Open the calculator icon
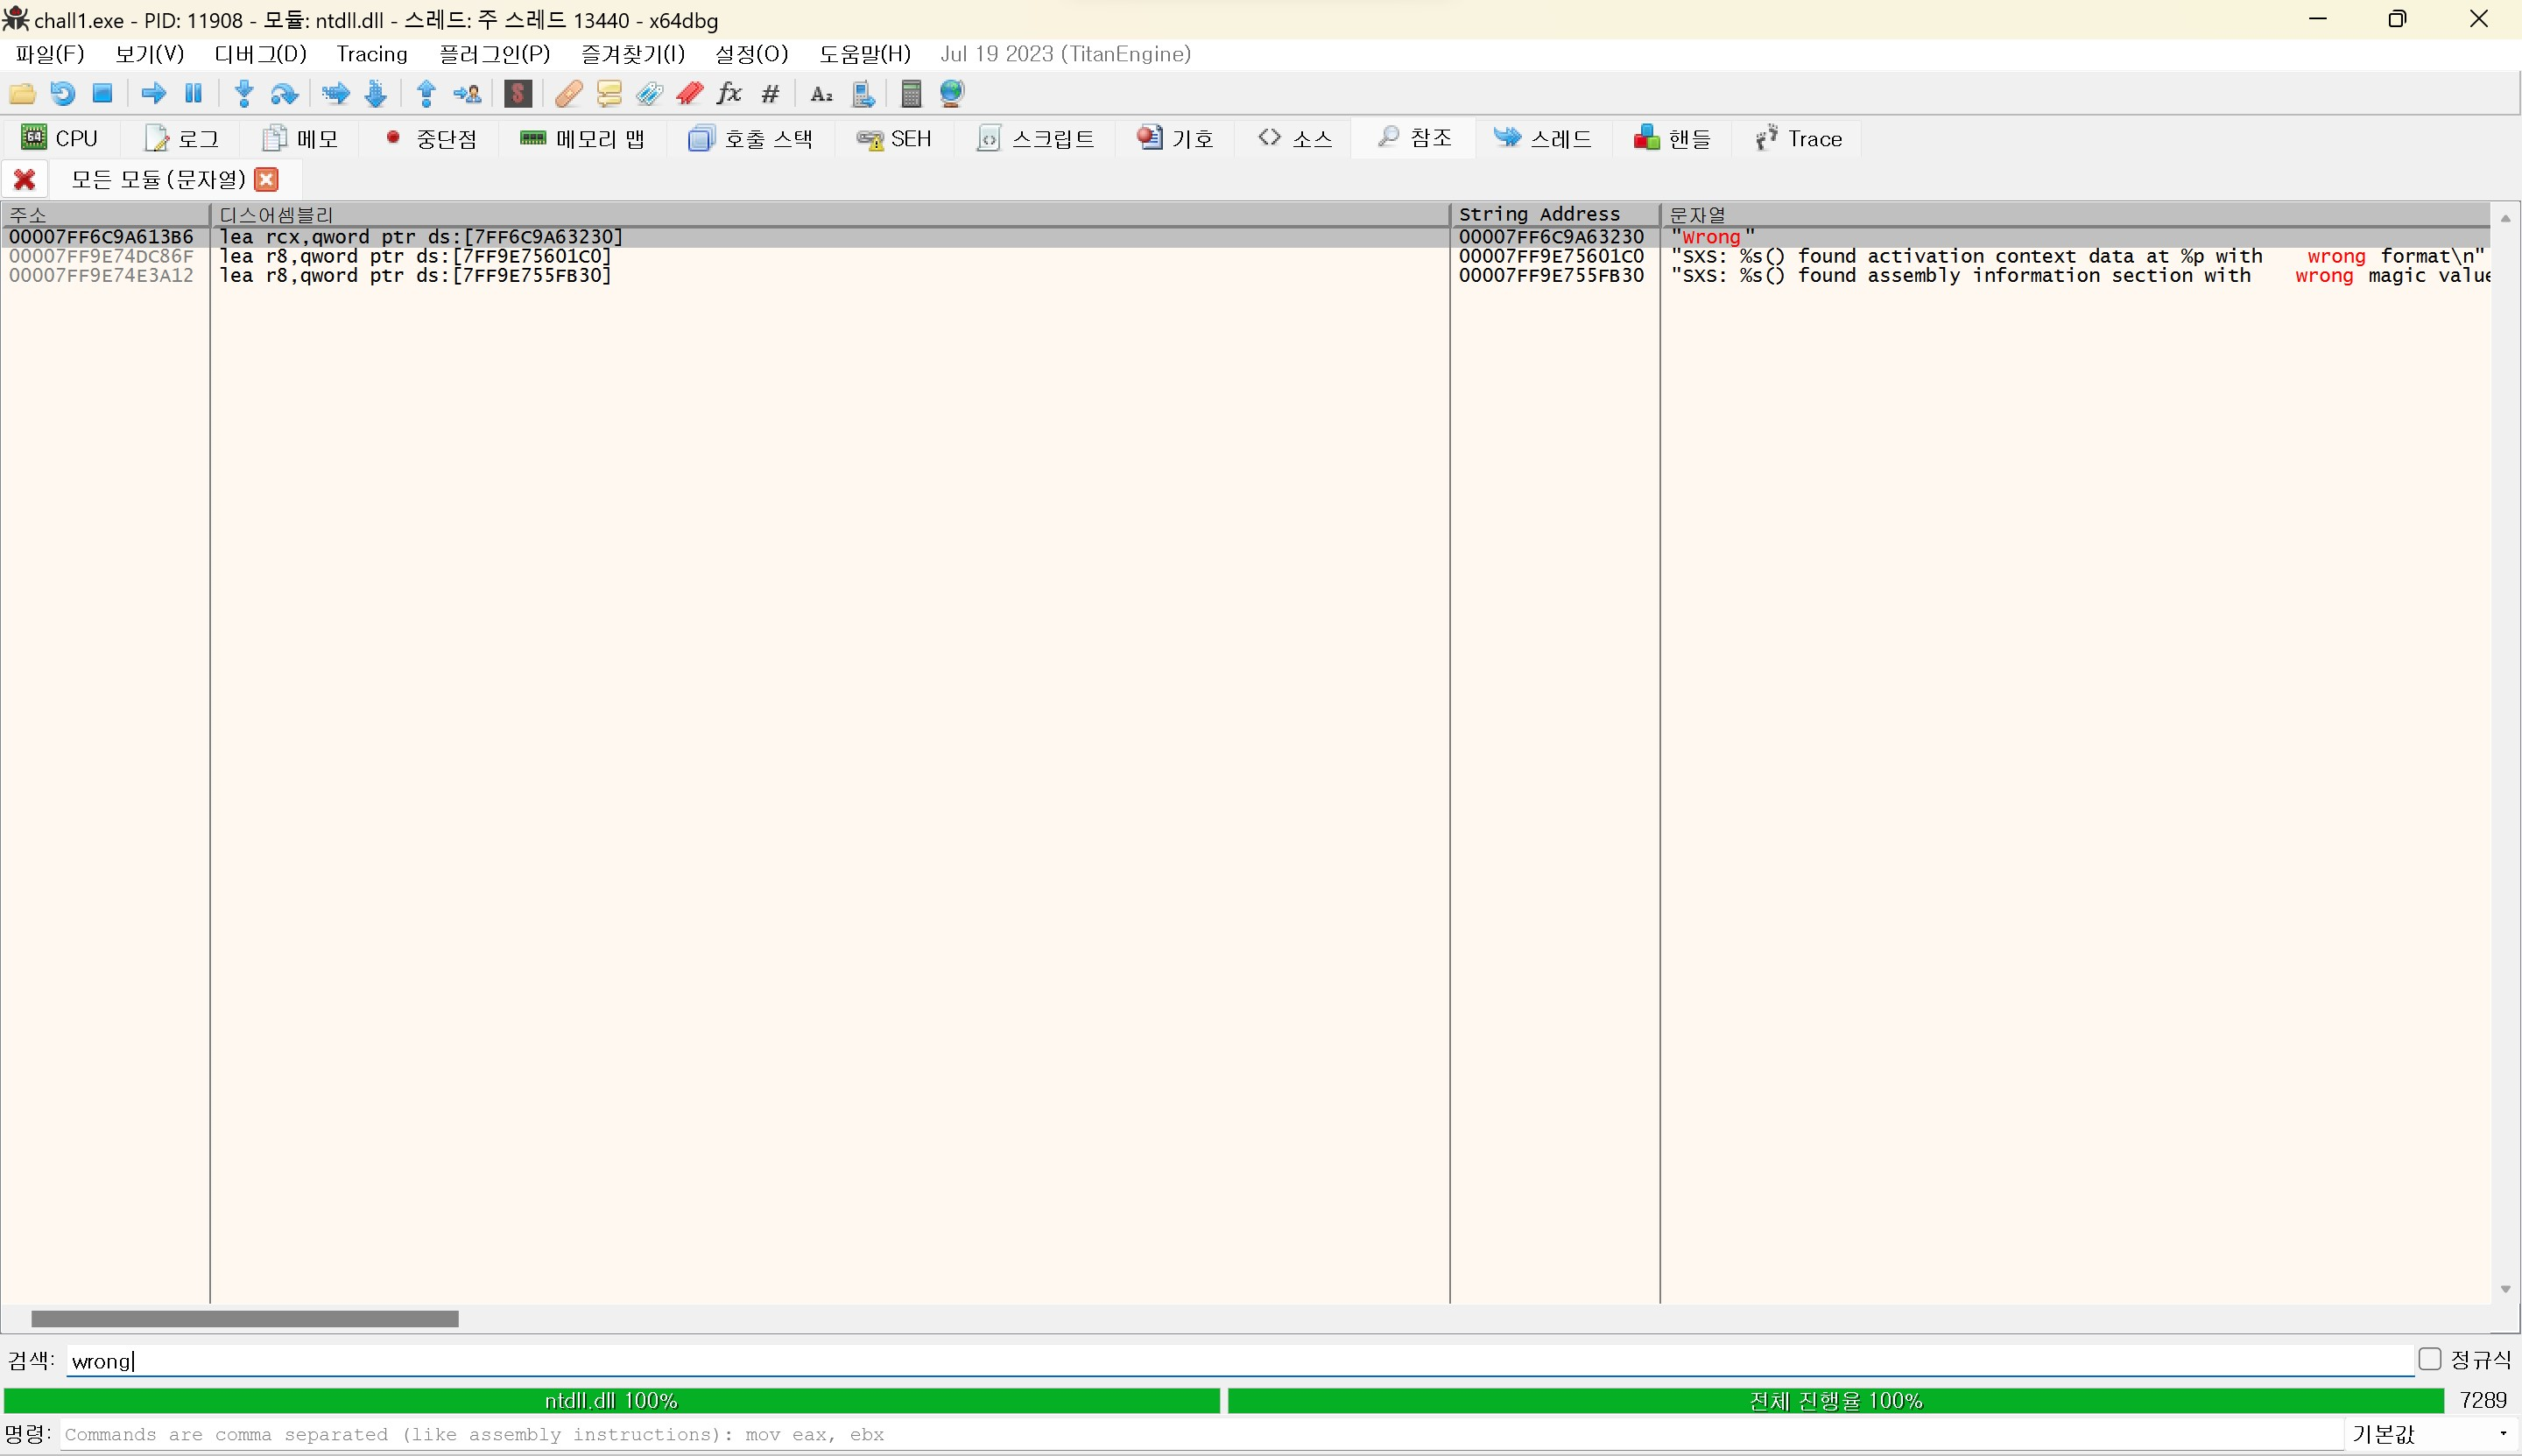Image resolution: width=2522 pixels, height=1456 pixels. coord(910,94)
